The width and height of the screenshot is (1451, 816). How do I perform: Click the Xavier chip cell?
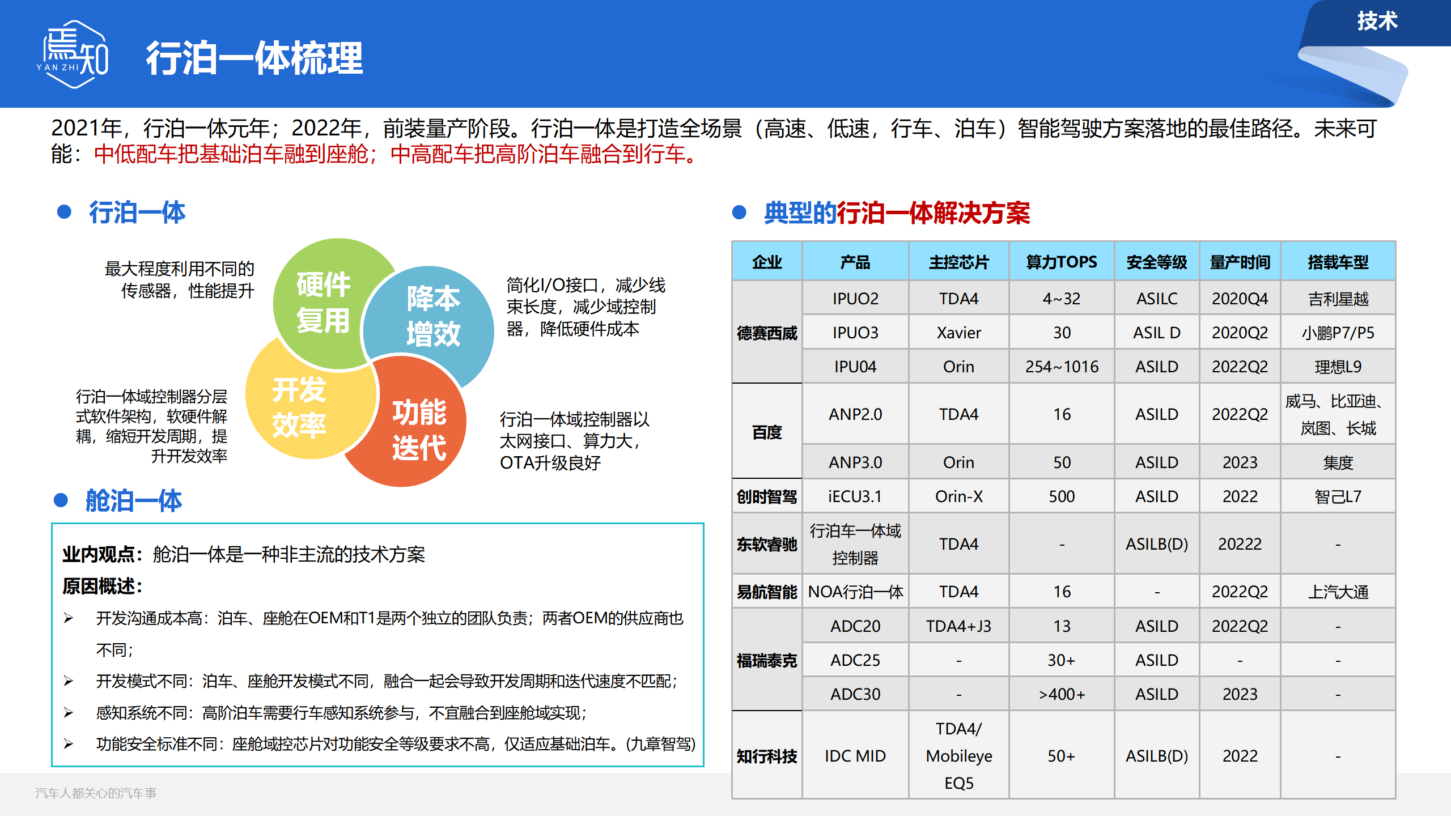coord(958,333)
